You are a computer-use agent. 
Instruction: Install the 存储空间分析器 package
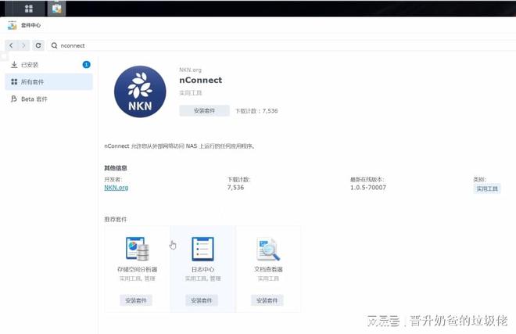coord(136,300)
